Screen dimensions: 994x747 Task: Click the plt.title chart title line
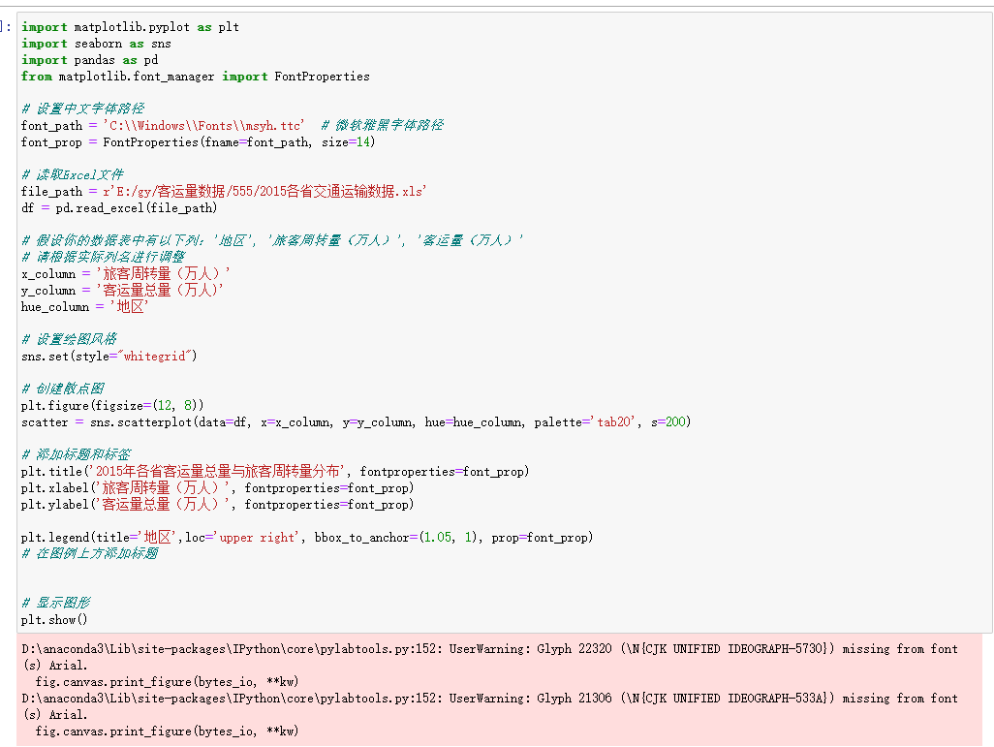click(x=242, y=471)
